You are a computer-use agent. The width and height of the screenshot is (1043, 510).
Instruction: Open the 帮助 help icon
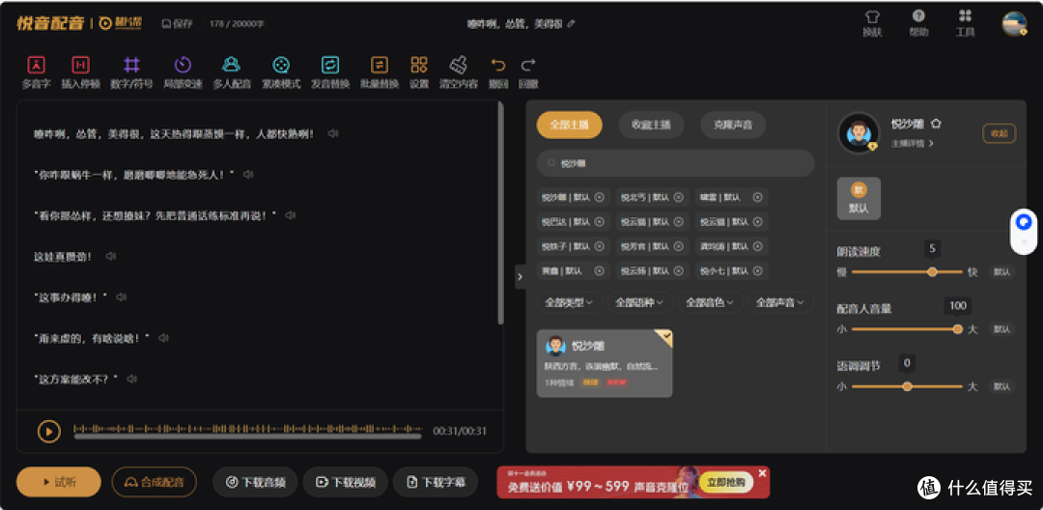[x=918, y=23]
